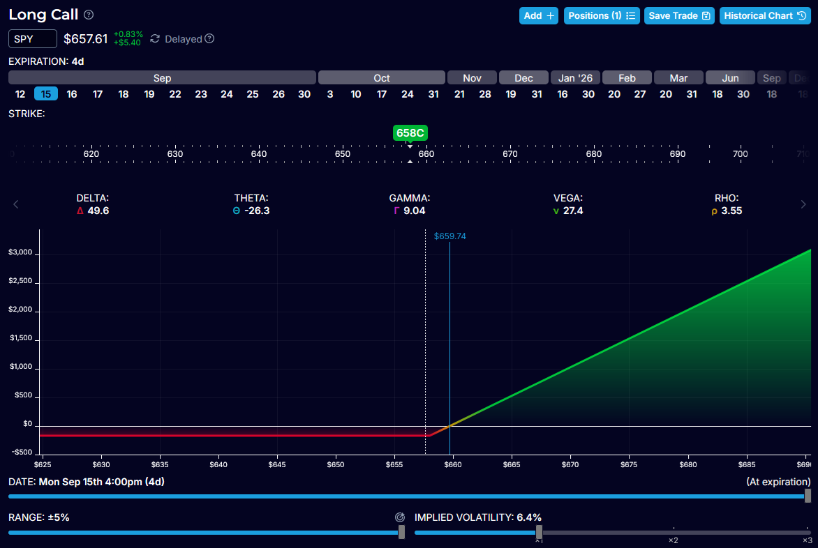This screenshot has width=818, height=548.
Task: Select the Nov month tab
Action: pyautogui.click(x=472, y=77)
